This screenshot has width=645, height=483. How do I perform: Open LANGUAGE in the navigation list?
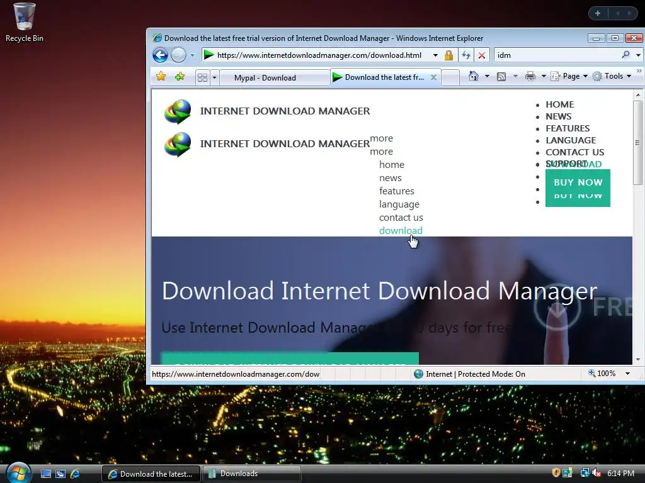(x=571, y=140)
